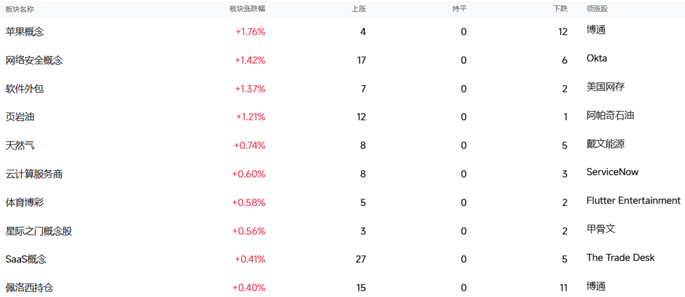Image resolution: width=685 pixels, height=297 pixels.
Task: Sort by 上涨 column header
Action: (x=358, y=9)
